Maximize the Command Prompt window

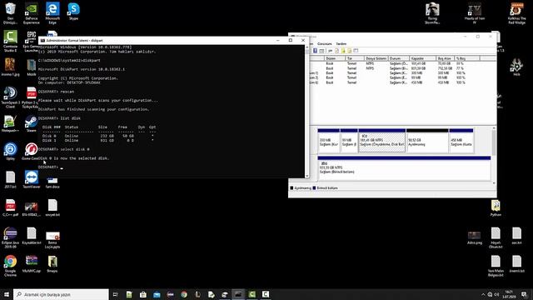tap(291, 40)
